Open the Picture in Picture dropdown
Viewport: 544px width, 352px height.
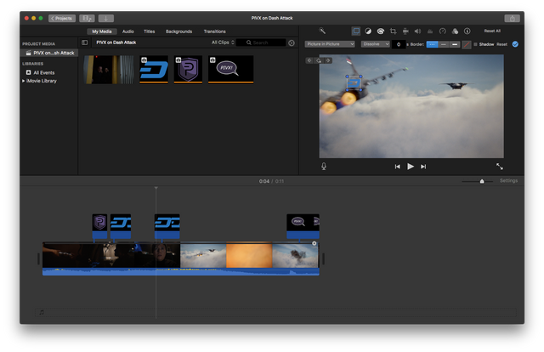click(330, 44)
